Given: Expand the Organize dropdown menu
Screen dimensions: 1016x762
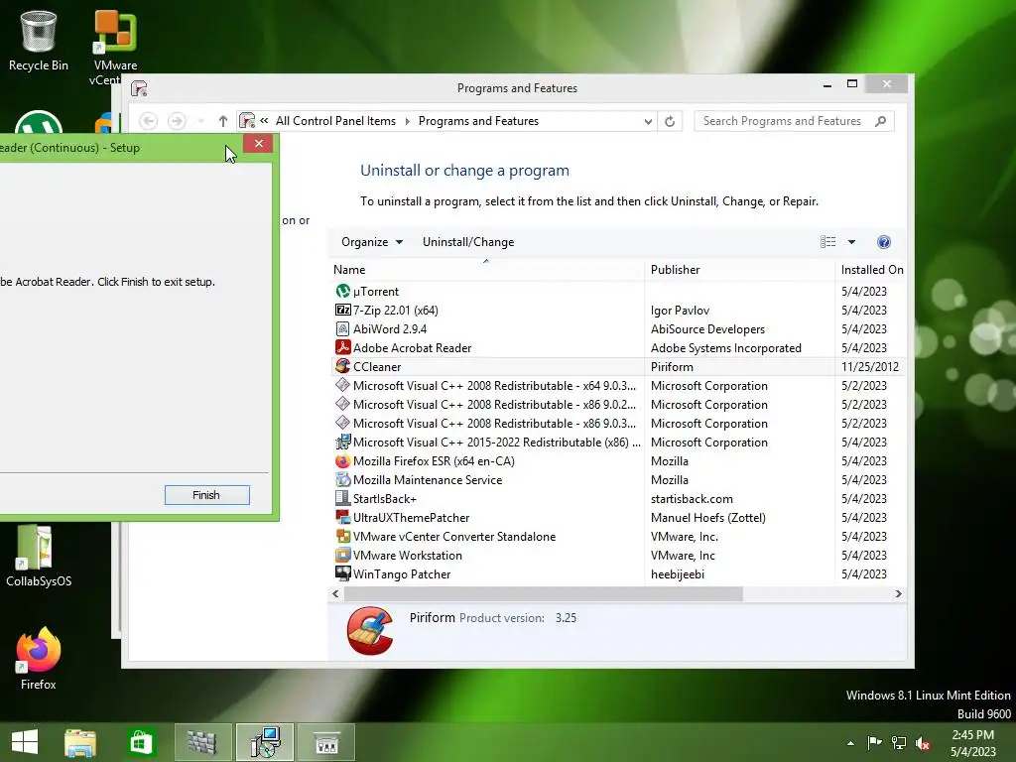Looking at the screenshot, I should 372,242.
